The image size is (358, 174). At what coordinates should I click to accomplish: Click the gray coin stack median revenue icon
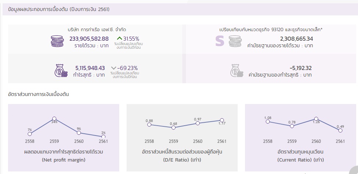tap(235, 41)
